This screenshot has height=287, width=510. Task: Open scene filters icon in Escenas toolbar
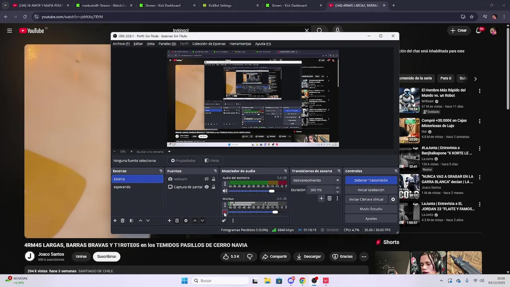pos(131,220)
